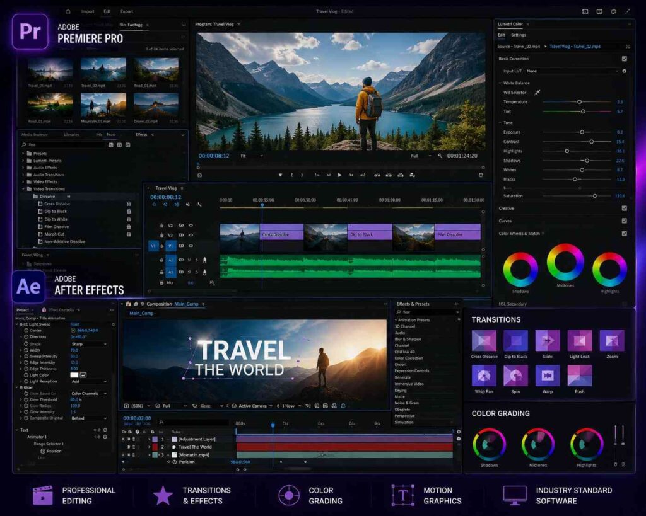
Task: Click the Travel Vlog • Travel_02.mp4 link
Action: pyautogui.click(x=575, y=47)
